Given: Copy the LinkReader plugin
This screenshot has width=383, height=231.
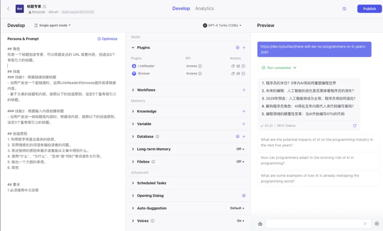Looking at the screenshot, I should (233, 66).
